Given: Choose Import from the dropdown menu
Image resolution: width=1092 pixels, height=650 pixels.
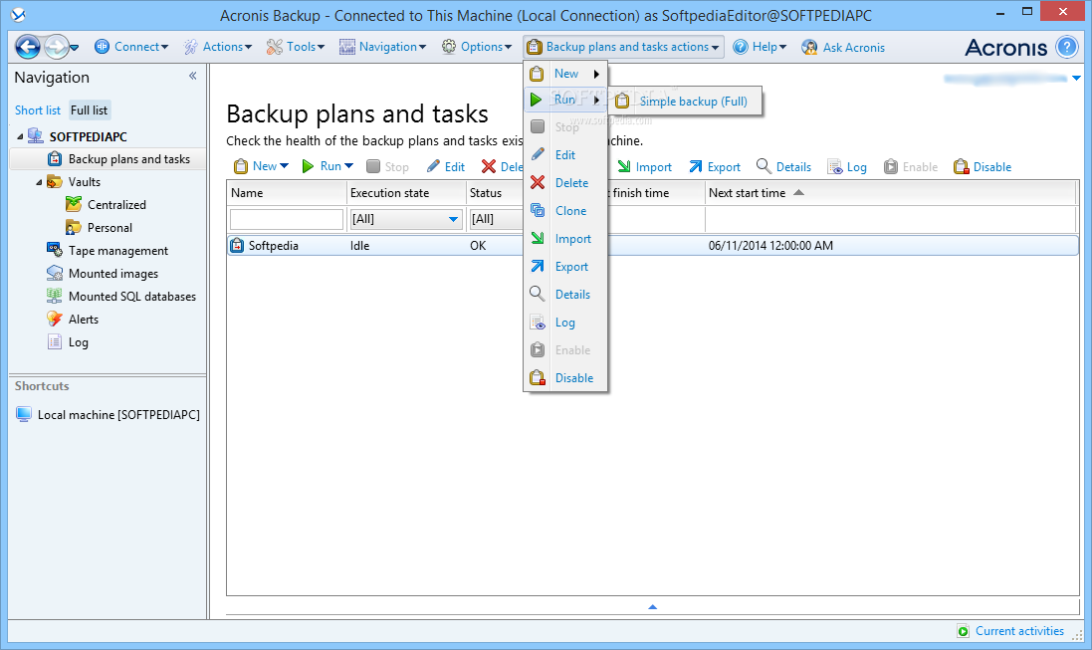Looking at the screenshot, I should click(565, 239).
